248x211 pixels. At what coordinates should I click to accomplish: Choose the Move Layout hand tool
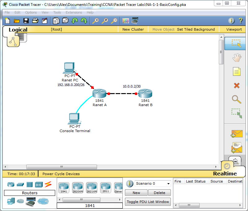click(x=237, y=58)
